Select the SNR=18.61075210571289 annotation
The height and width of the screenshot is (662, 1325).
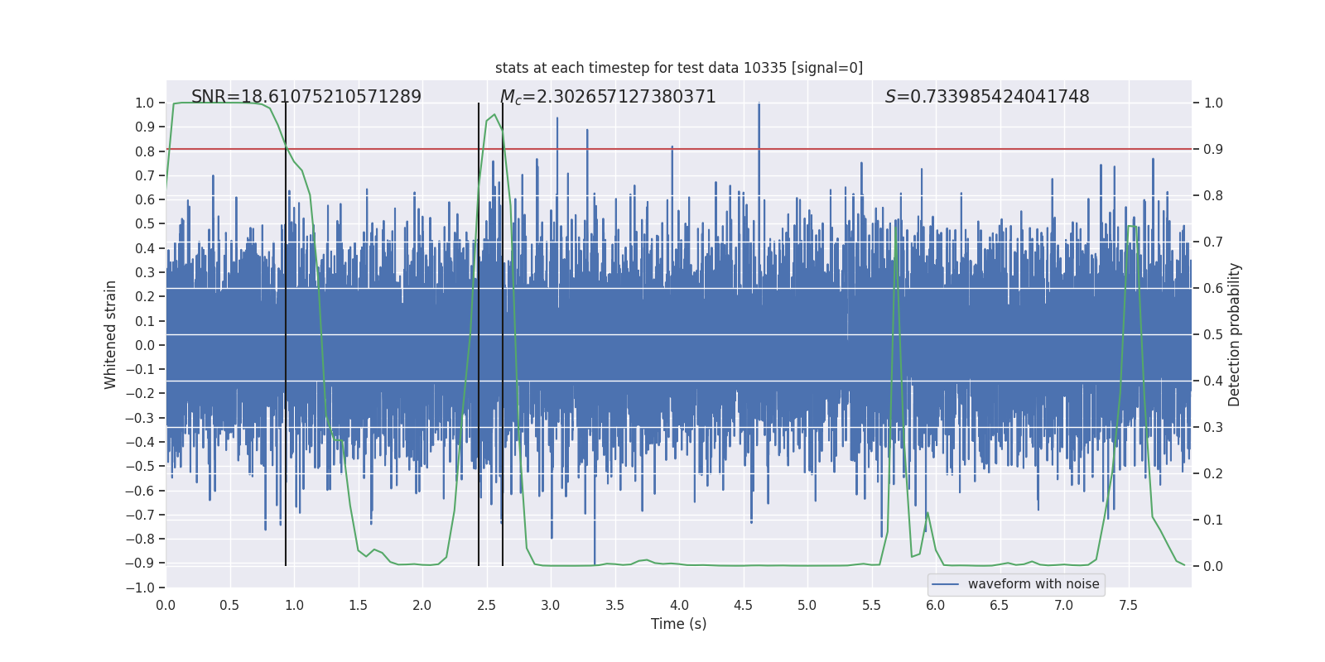pos(306,97)
